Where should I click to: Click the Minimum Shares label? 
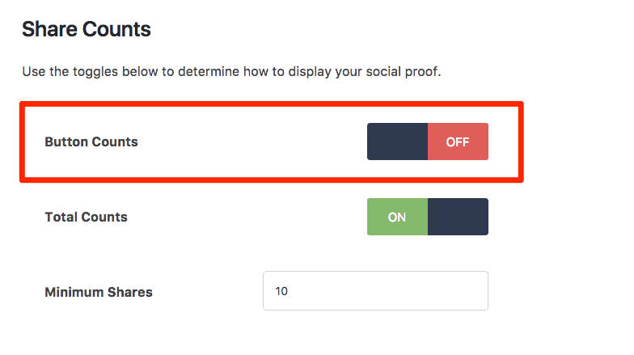pyautogui.click(x=99, y=292)
